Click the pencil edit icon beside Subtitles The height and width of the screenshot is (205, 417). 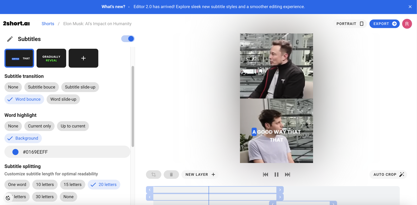10,39
